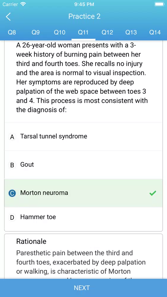This screenshot has width=167, height=297.
Task: Tap the Rationale heading
Action: [31, 241]
